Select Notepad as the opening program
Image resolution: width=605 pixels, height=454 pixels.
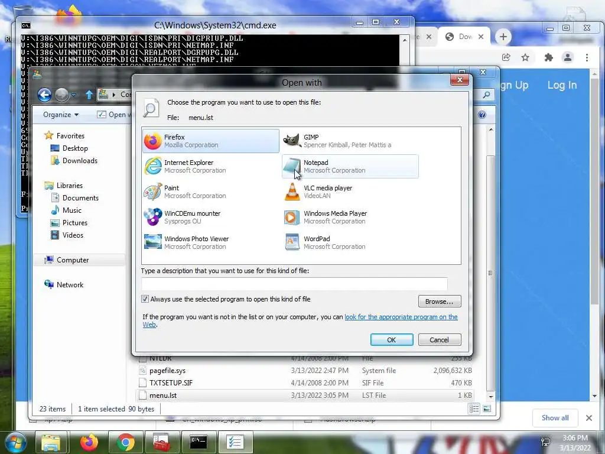coord(350,166)
